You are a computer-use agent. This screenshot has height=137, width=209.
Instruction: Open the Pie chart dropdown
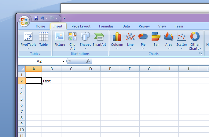143,48
